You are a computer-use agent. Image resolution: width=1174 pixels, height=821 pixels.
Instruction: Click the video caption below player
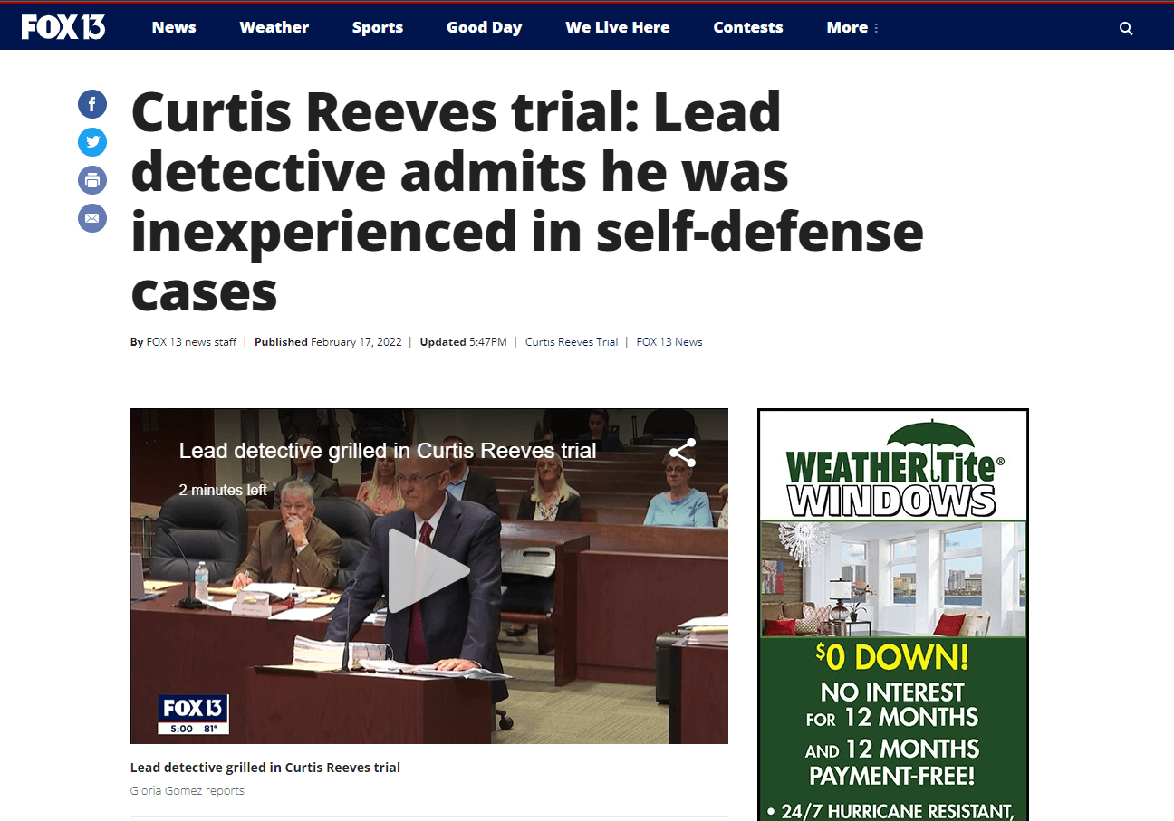(265, 768)
